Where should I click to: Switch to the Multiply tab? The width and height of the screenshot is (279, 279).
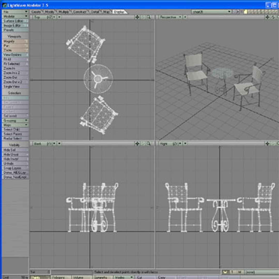64,12
